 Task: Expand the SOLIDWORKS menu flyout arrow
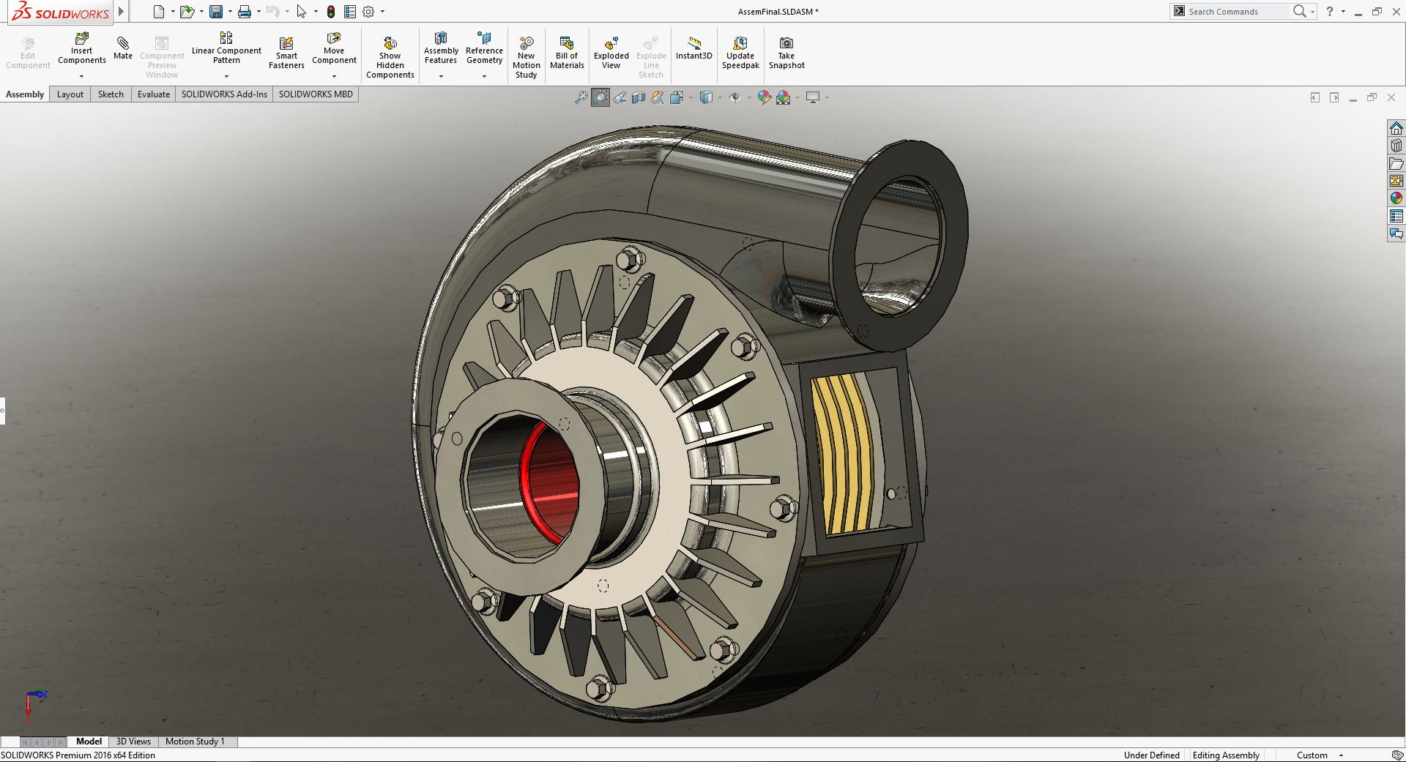(x=122, y=12)
